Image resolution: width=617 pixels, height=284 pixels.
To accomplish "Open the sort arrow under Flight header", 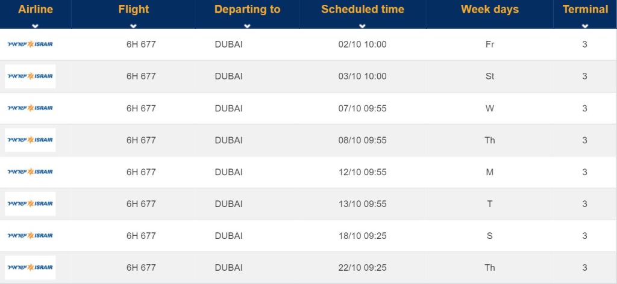I will (133, 26).
